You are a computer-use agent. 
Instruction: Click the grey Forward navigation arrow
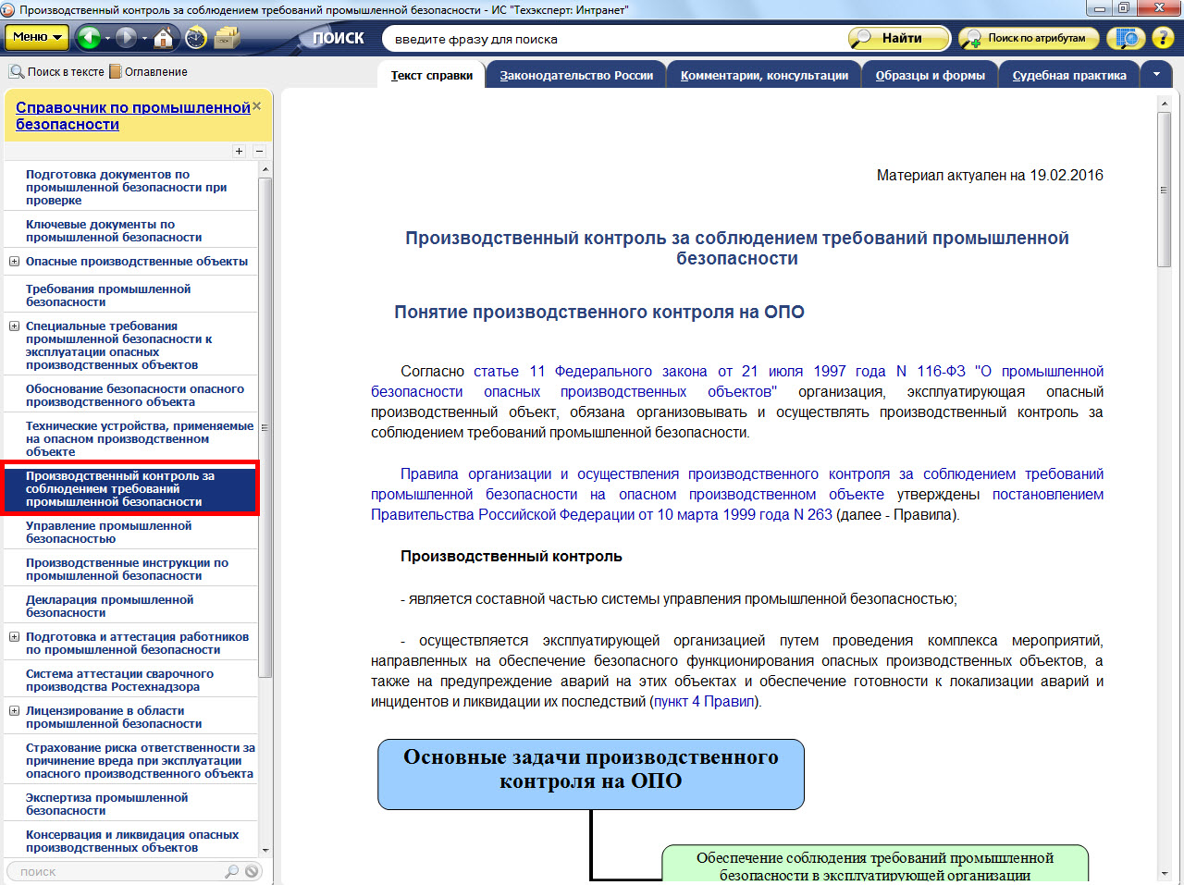[126, 38]
